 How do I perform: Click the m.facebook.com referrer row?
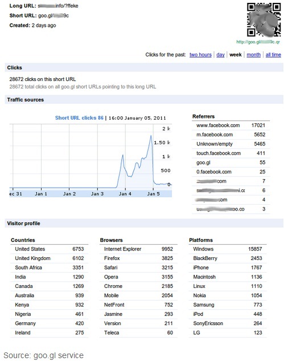click(231, 135)
